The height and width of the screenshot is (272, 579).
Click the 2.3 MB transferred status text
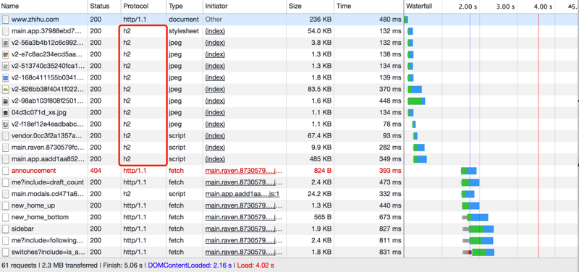click(69, 265)
